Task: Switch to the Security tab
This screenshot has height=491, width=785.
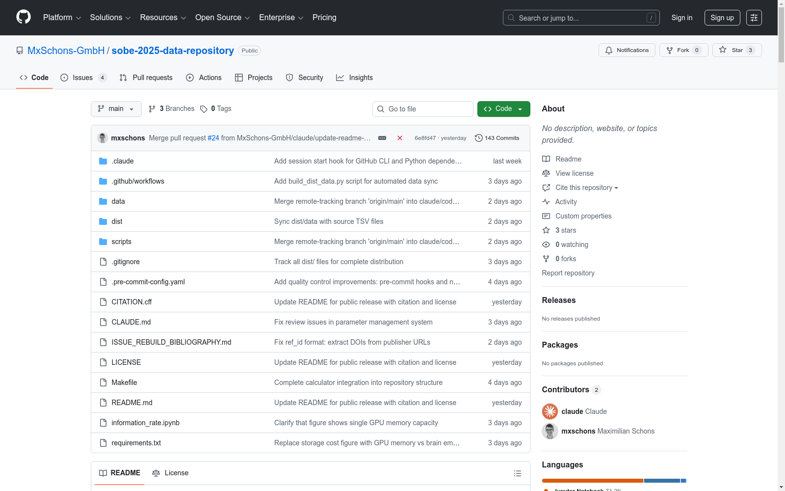Action: pyautogui.click(x=305, y=78)
